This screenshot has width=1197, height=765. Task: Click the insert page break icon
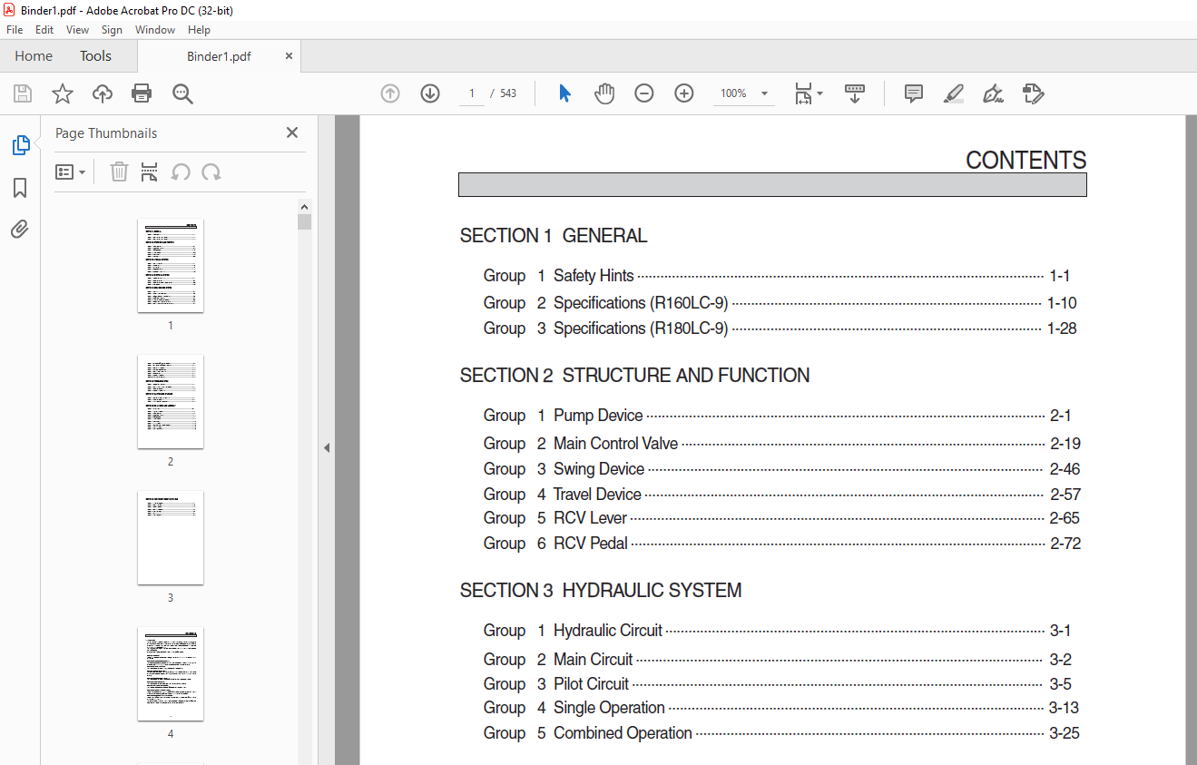pyautogui.click(x=150, y=172)
